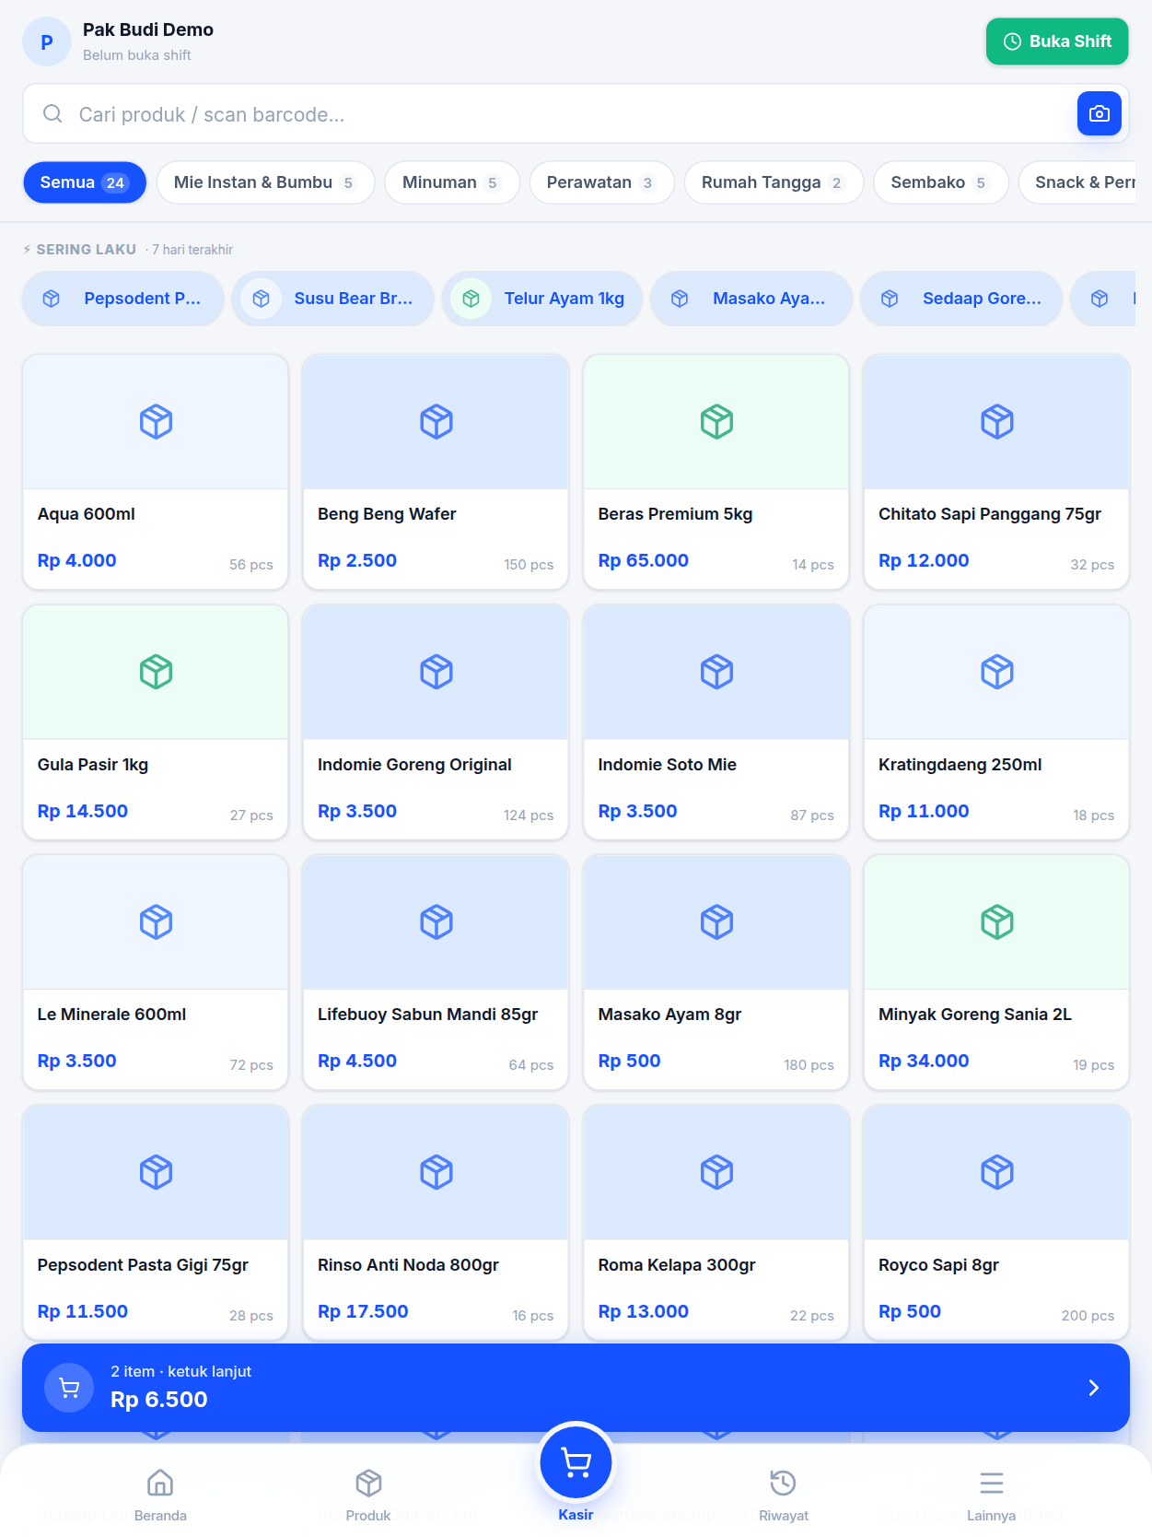The width and height of the screenshot is (1152, 1537).
Task: Click the Rinso Anti Noda box icon
Action: tap(436, 1172)
